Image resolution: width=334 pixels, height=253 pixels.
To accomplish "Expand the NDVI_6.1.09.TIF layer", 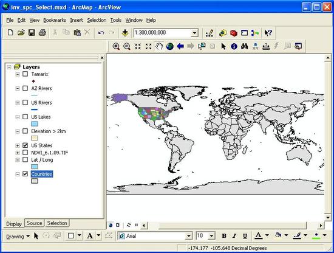I will 18,153.
